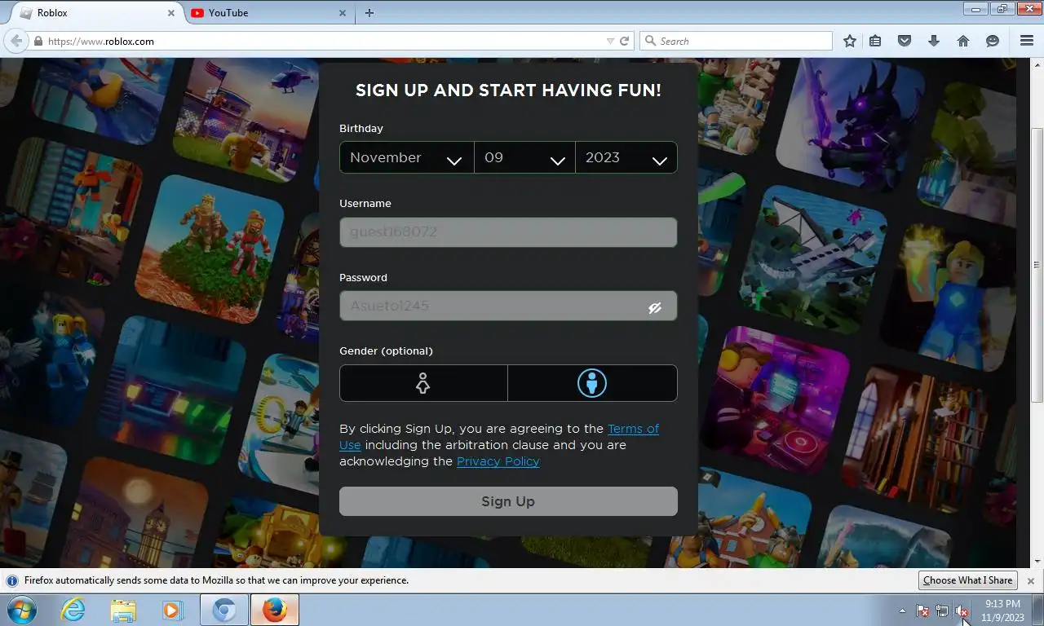Viewport: 1044px width, 626px height.
Task: Click the search magnifier icon
Action: (650, 41)
